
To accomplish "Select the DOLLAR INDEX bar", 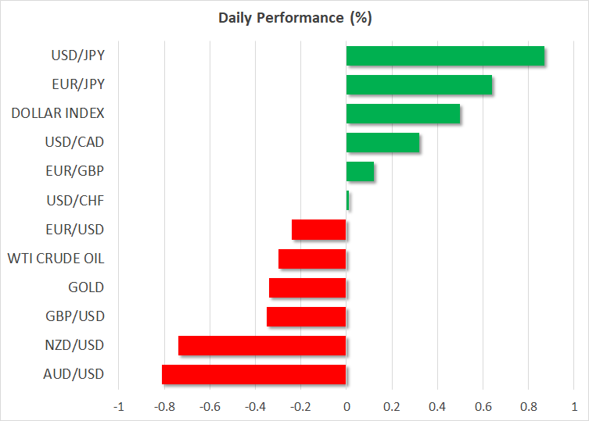I will click(403, 114).
